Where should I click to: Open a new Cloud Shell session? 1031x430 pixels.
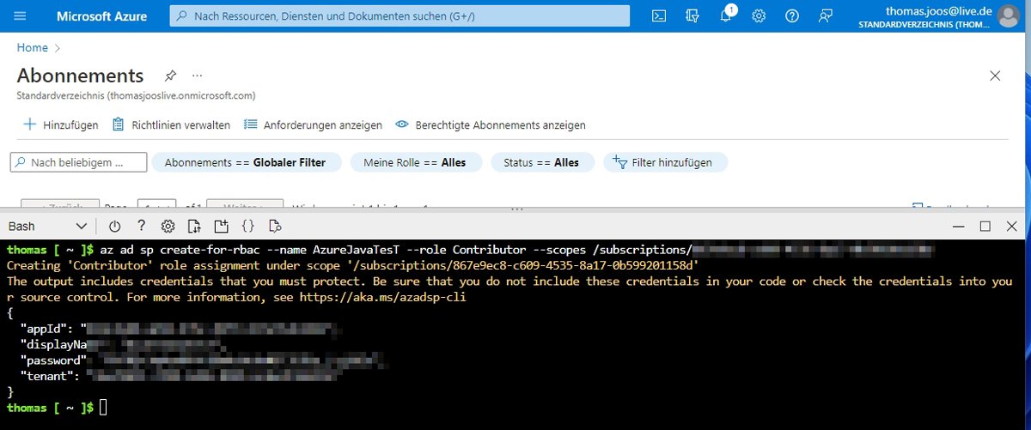(221, 227)
